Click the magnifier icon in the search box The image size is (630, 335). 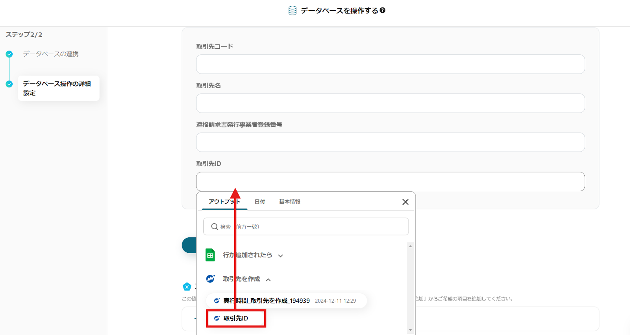click(x=215, y=227)
